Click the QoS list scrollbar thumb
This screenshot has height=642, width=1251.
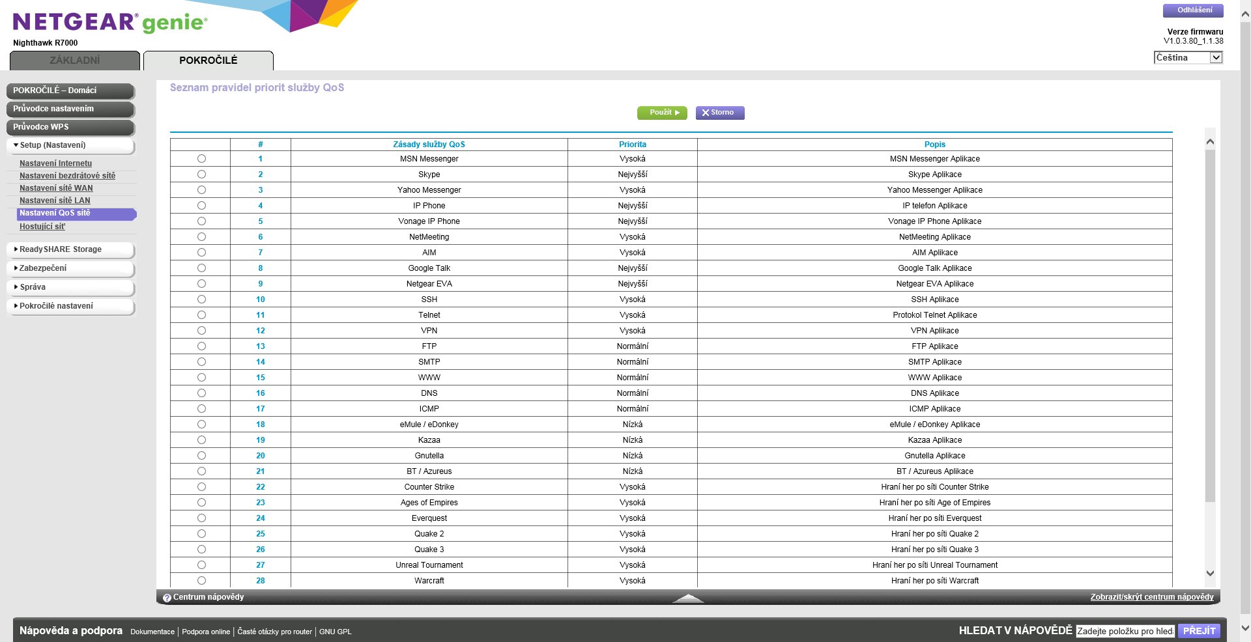click(x=1210, y=326)
